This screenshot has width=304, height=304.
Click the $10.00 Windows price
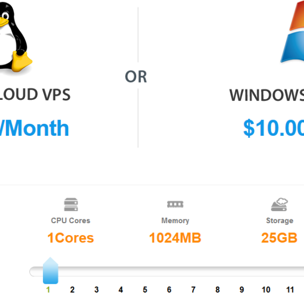tap(274, 128)
